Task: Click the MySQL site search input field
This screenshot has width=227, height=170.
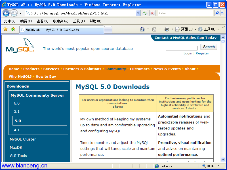Action: pyautogui.click(x=182, y=48)
